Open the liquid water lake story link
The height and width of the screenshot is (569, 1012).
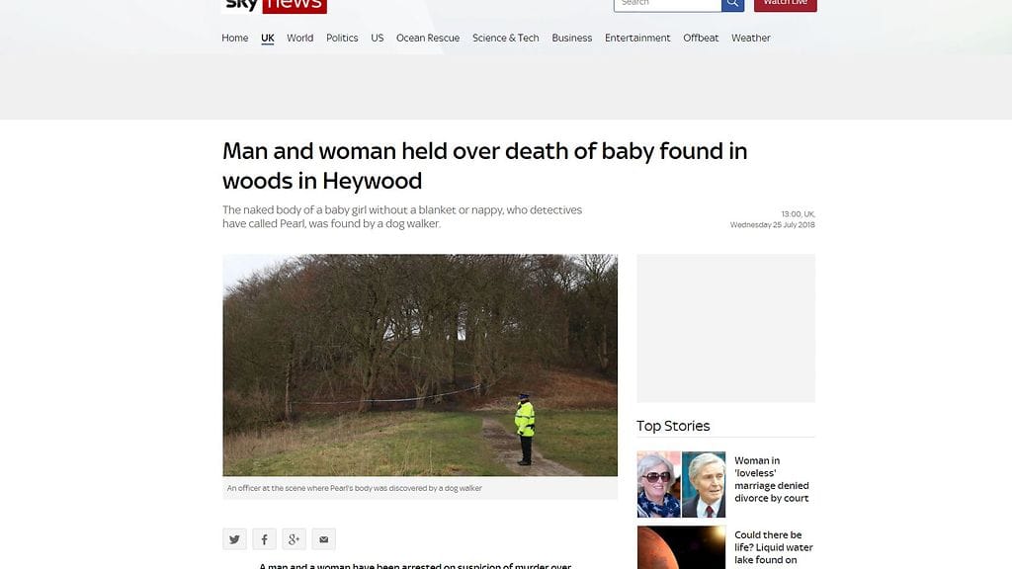coord(773,547)
